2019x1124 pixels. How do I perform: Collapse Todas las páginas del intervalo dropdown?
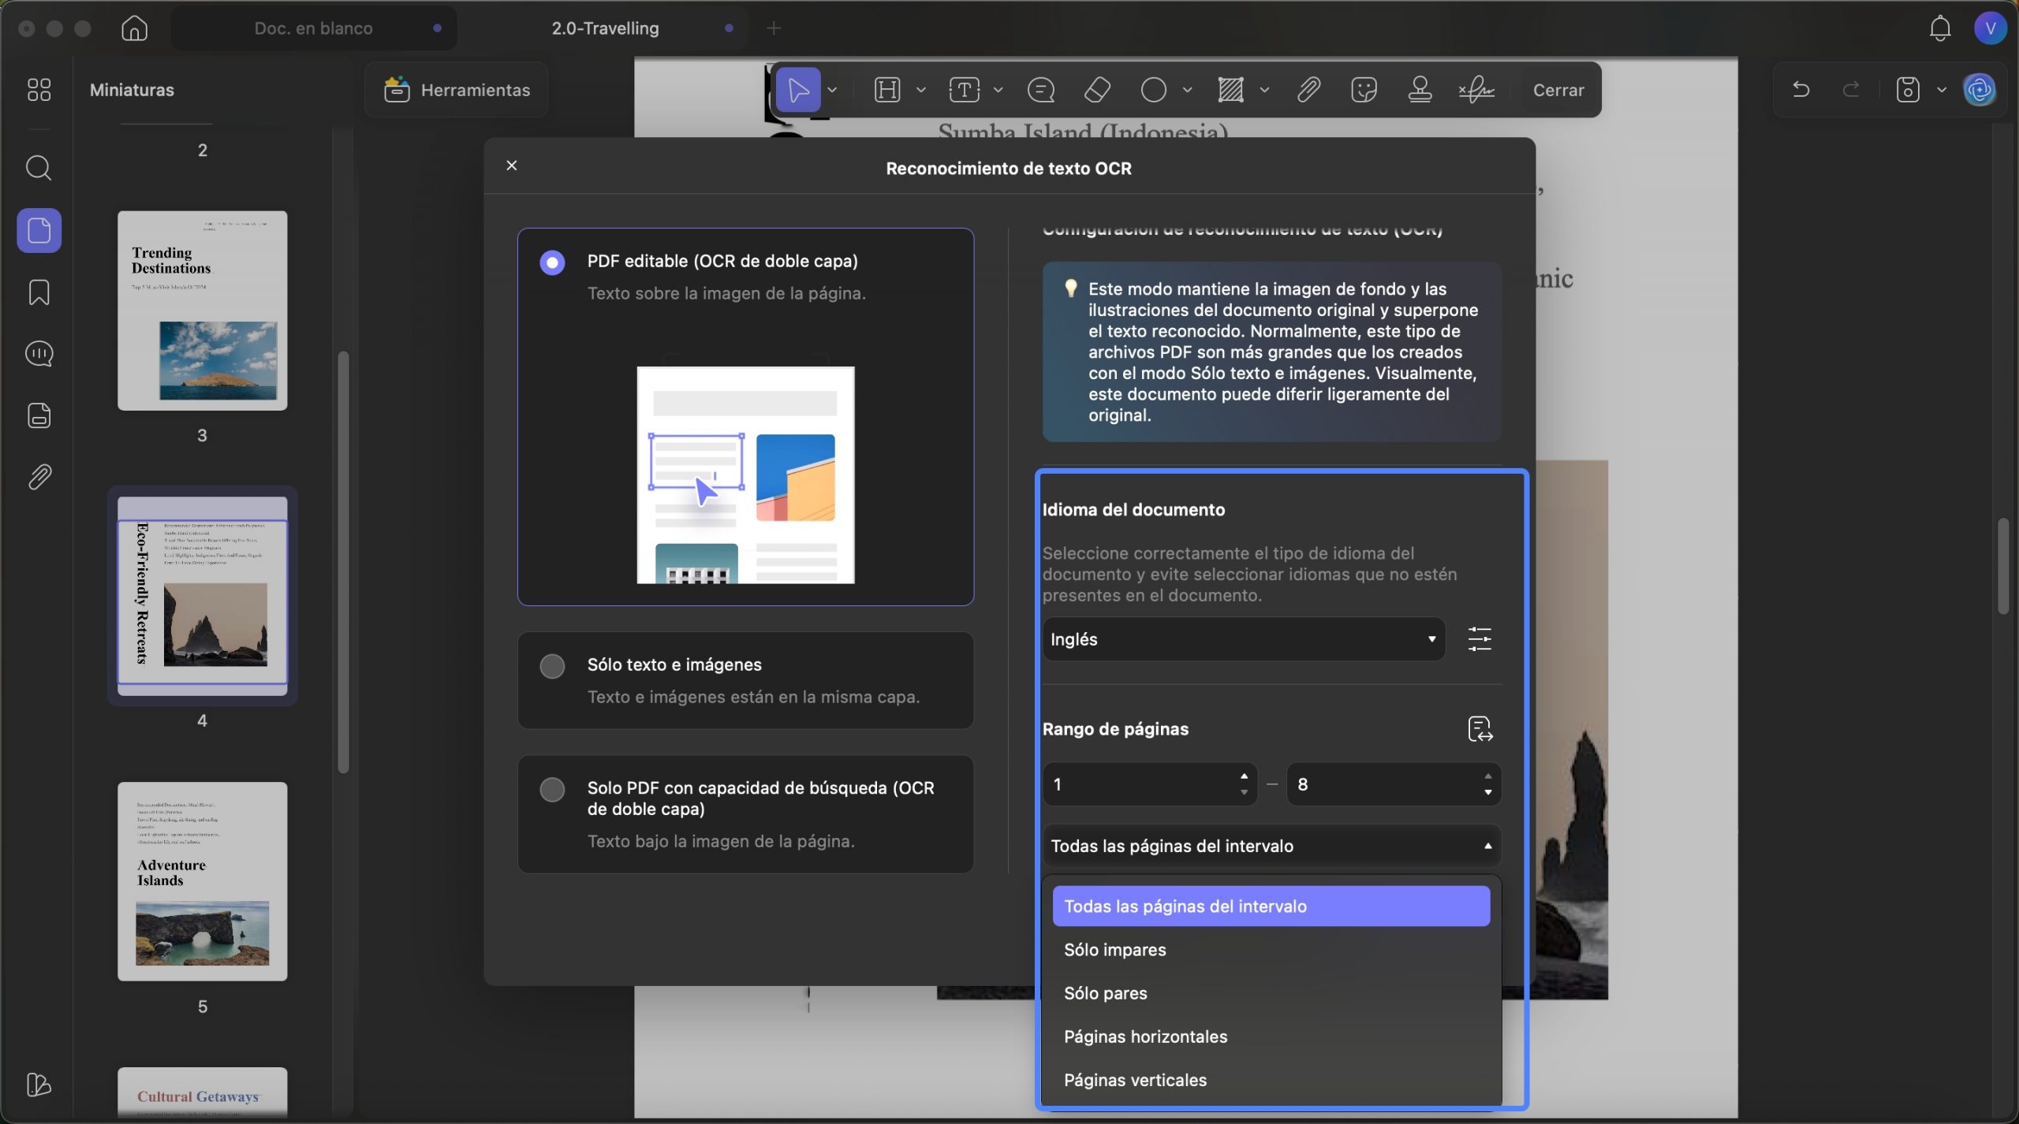(1271, 846)
